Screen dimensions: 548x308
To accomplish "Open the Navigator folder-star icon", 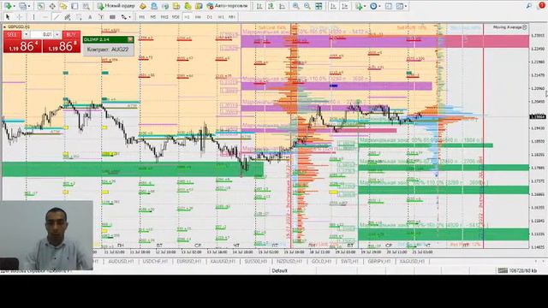I will point(63,6).
